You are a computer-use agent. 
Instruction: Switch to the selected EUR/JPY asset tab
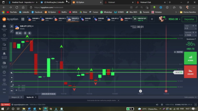click(x=73, y=19)
